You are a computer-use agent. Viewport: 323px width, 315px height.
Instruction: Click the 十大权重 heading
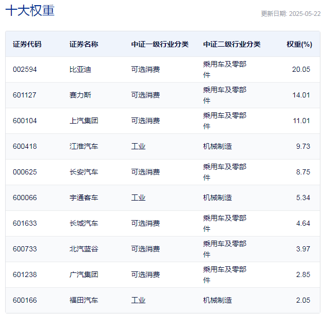coord(30,10)
